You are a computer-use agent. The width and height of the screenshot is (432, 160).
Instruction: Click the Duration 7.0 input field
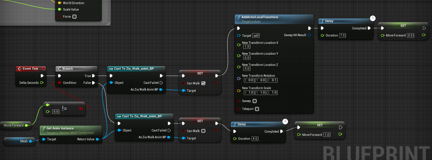[x=342, y=35]
